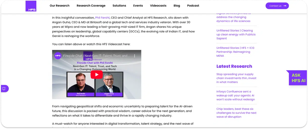Screen dimensions: 308x129
Task: Click video thumbnail showing Angan Guha
Action: tap(109, 84)
